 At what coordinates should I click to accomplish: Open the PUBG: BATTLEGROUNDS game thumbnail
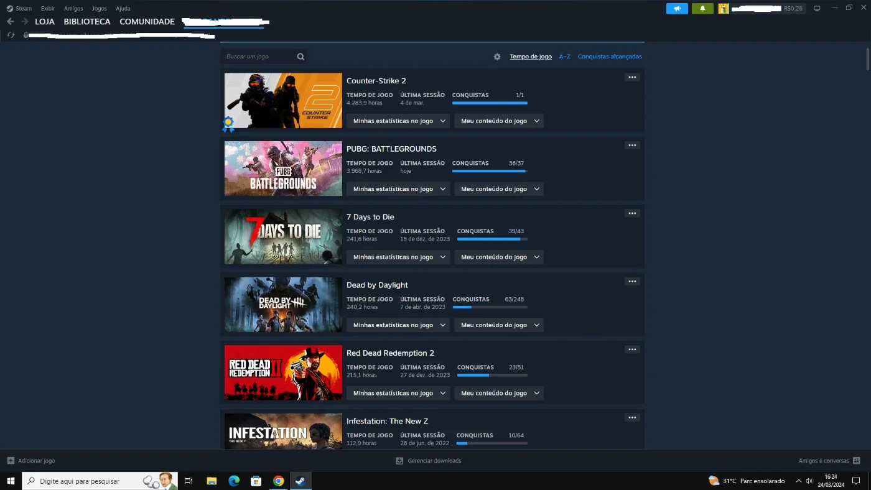283,169
